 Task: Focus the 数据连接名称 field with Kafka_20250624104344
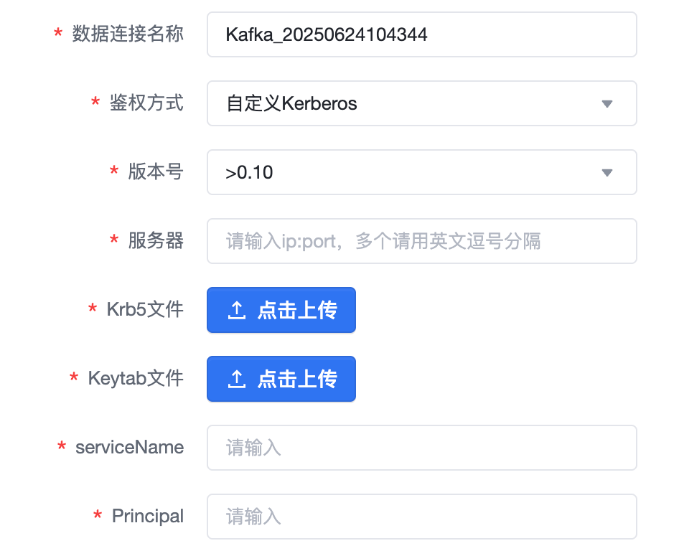tap(421, 34)
